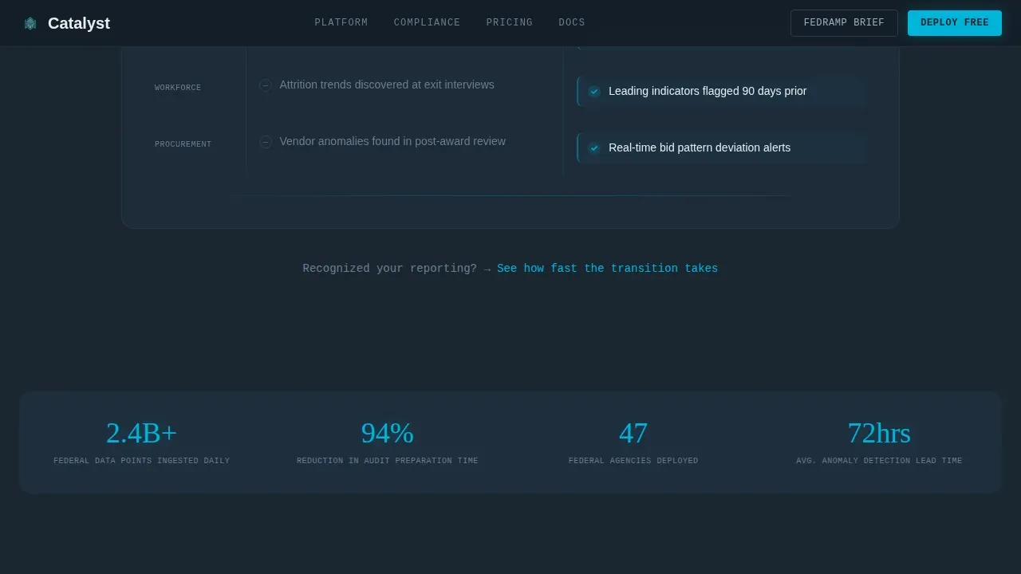Click 'Leading indicators flagged 90 days prior' card
Image resolution: width=1021 pixels, height=574 pixels.
pyautogui.click(x=722, y=91)
